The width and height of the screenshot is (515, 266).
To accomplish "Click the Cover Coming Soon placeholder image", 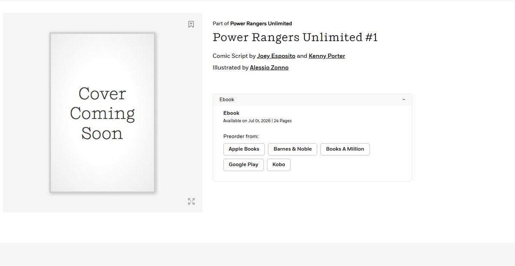I will pos(102,113).
